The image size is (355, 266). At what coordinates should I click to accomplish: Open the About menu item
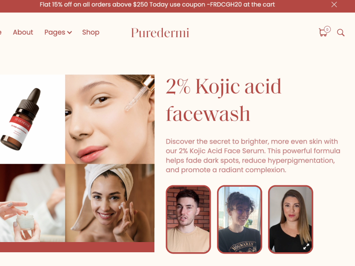(x=23, y=32)
